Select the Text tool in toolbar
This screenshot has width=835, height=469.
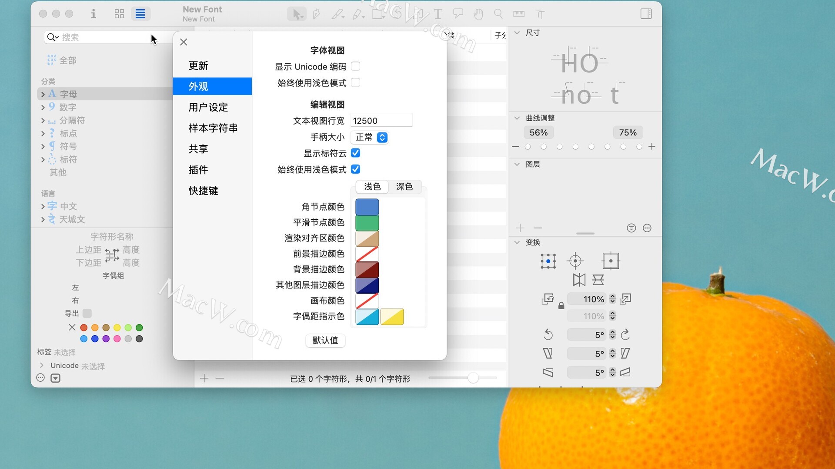(x=438, y=14)
